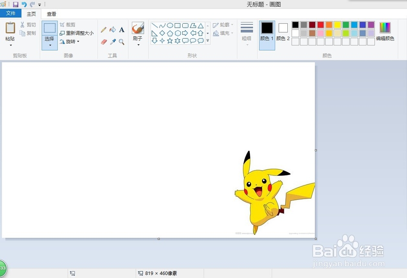Pick the orange swatch in the palette

tap(329, 25)
